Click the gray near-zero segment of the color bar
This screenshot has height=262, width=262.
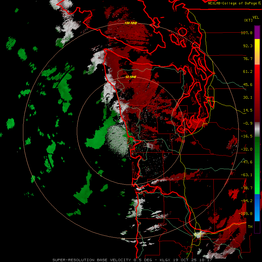point(257,130)
